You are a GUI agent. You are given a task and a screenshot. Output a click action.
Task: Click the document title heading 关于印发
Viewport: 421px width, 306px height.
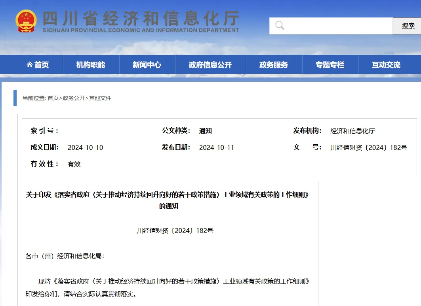point(168,195)
